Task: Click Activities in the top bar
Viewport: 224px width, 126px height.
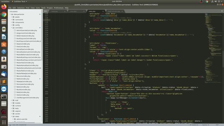Action: [5, 1]
